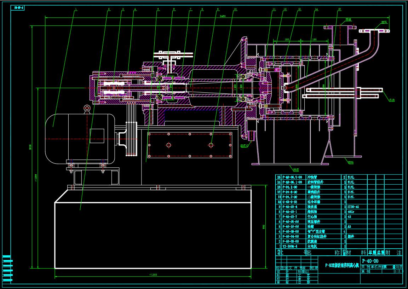Viewport: 408px width, 289px height.
Task: Click the 552 base height dimension text
Action: point(264,227)
